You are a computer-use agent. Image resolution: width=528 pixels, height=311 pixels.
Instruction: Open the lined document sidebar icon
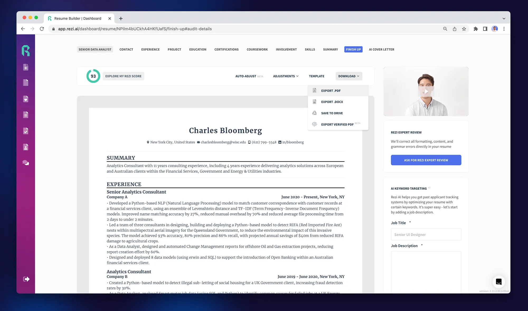[x=26, y=115]
